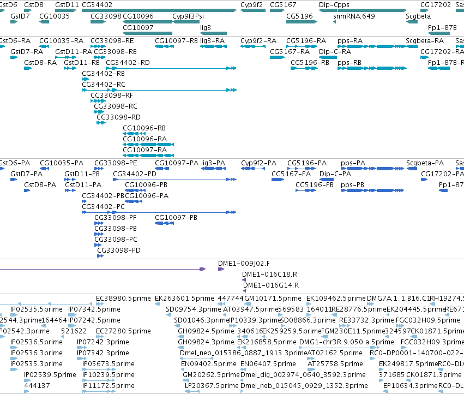Select transcript CG33098-RE label
Image resolution: width=464 pixels, height=394 pixels.
point(112,40)
